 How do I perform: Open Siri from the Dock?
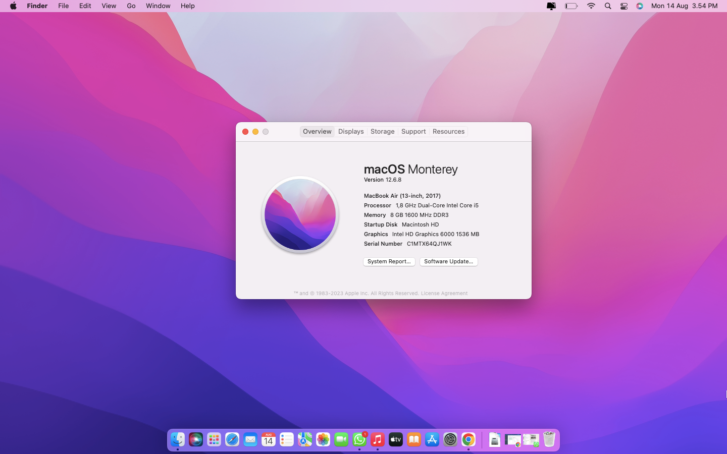(196, 440)
